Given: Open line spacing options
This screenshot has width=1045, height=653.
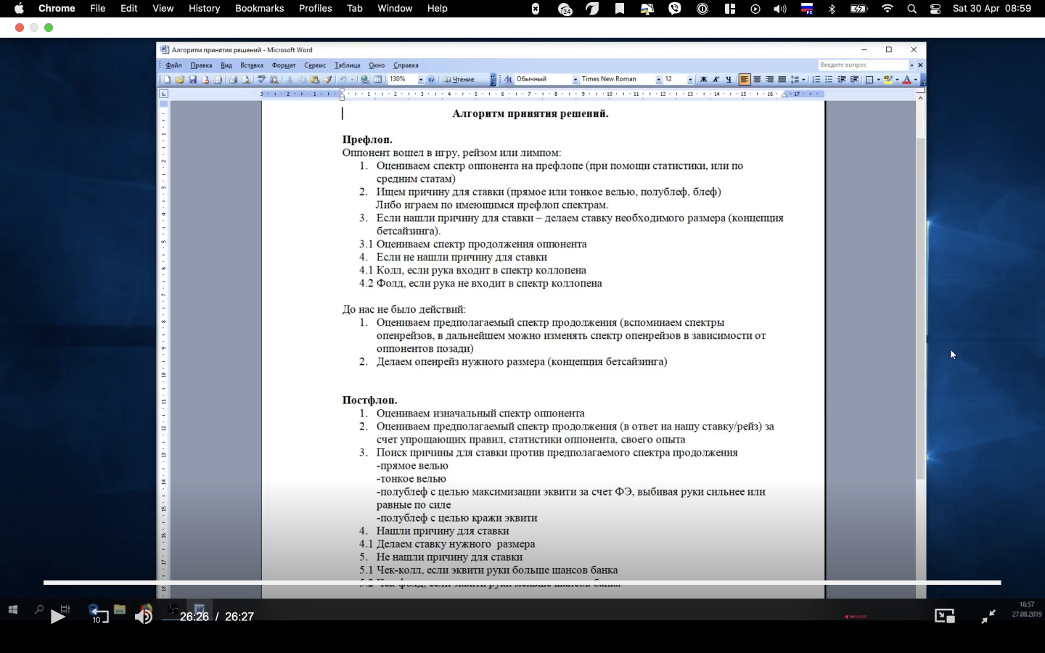Looking at the screenshot, I should click(x=795, y=80).
